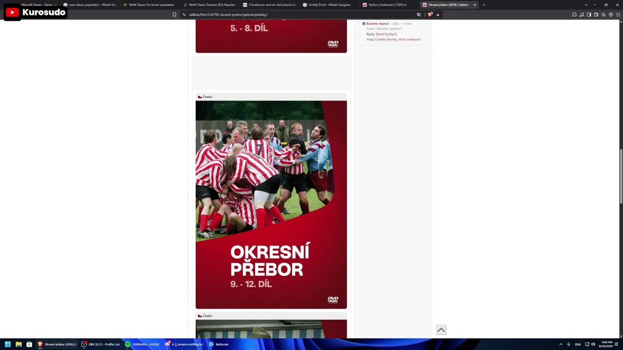Viewport: 623px width, 350px height.
Task: Switch to the FlyGun Hodnocení ČSFD tab
Action: tap(388, 5)
